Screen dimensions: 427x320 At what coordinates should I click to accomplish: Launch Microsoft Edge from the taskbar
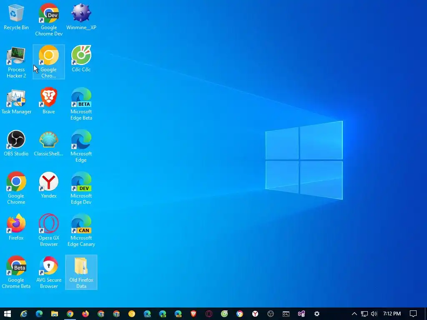click(x=39, y=314)
